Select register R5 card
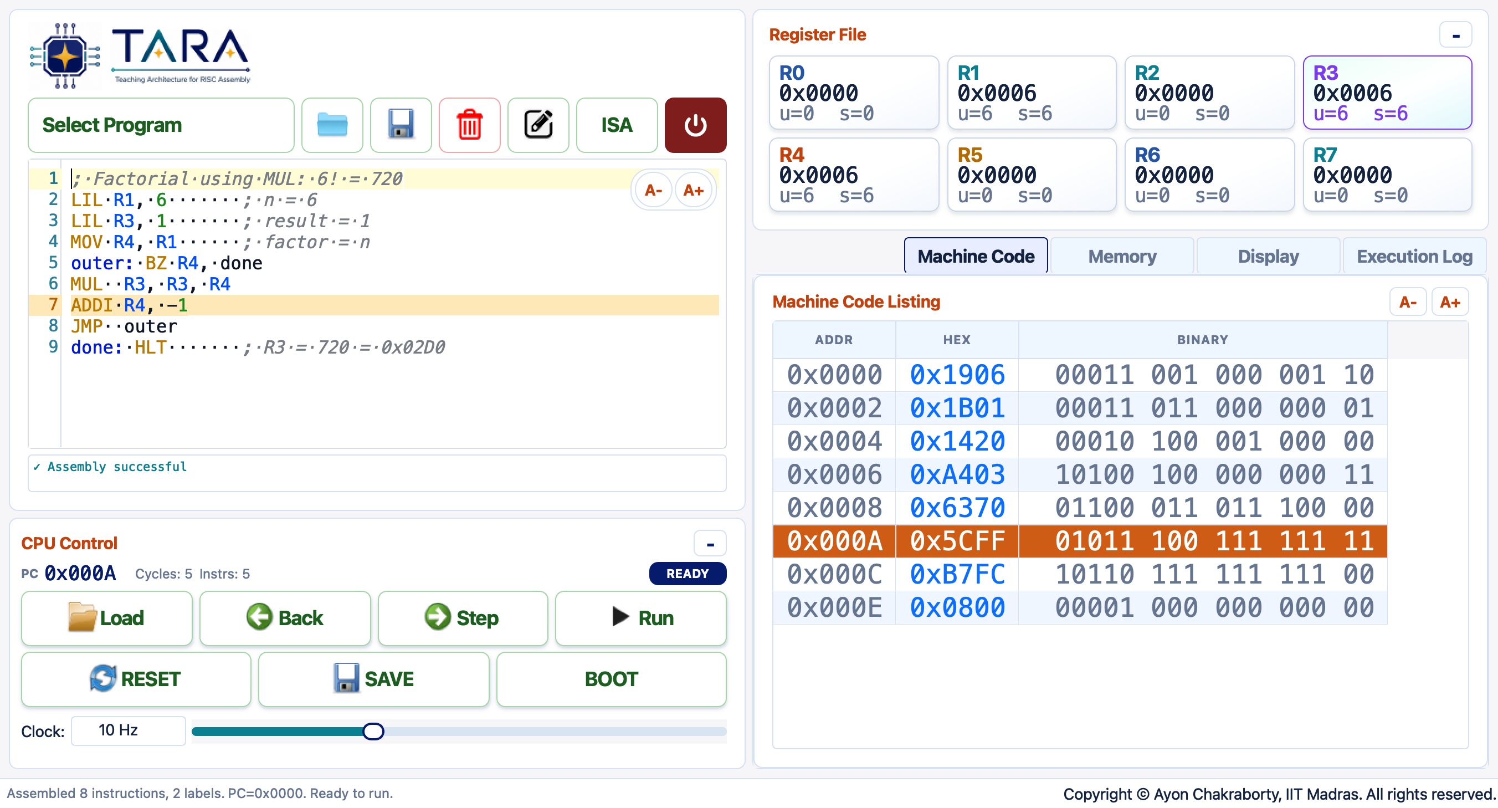The width and height of the screenshot is (1498, 808). coord(1032,175)
